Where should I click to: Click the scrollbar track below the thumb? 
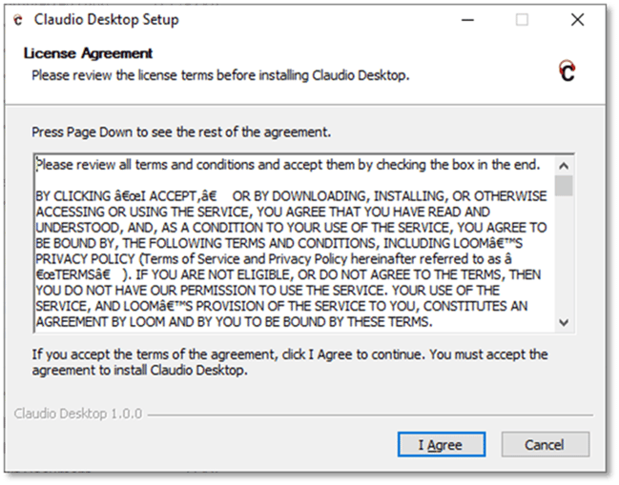tap(564, 254)
